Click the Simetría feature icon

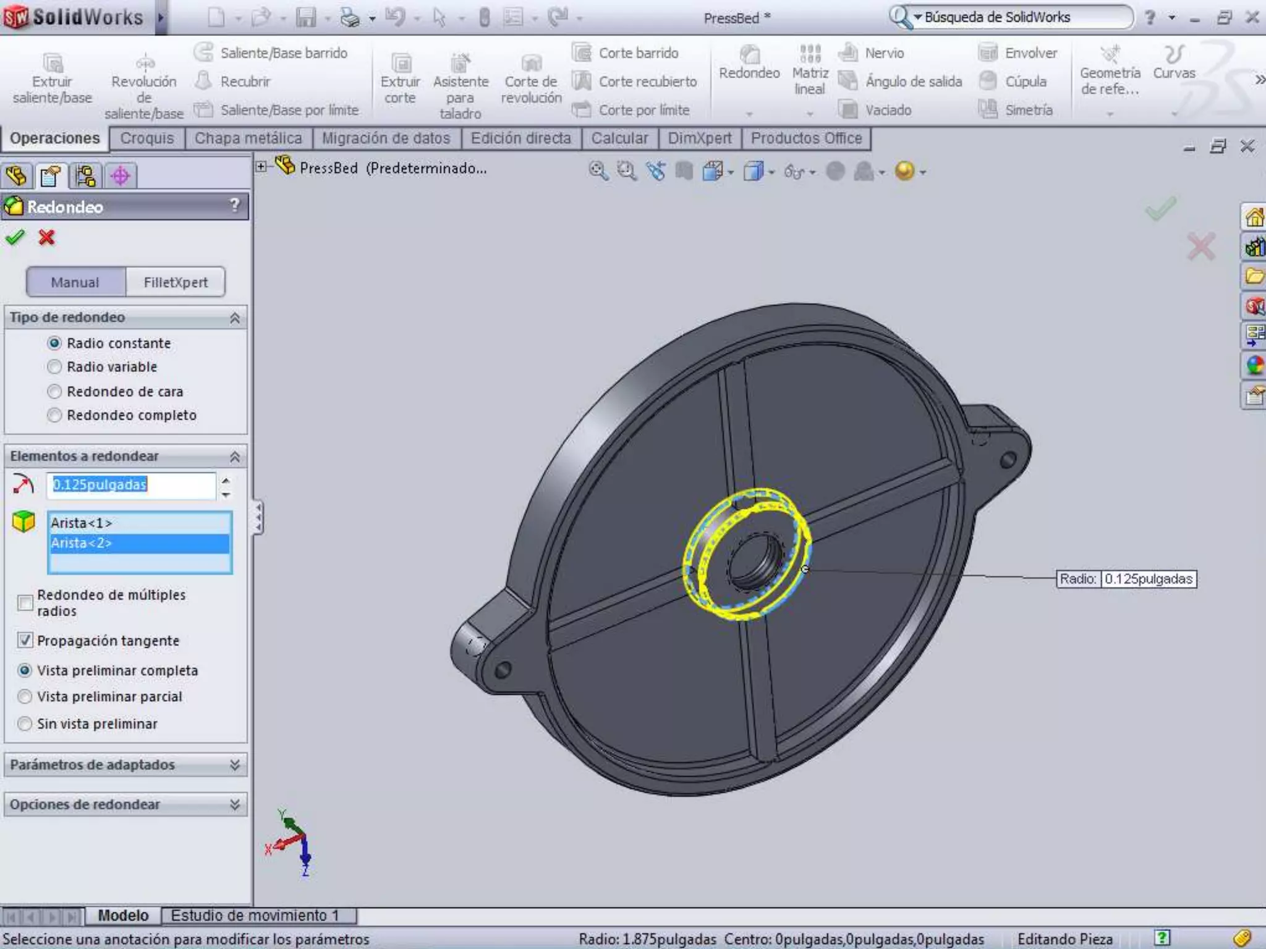[x=988, y=109]
